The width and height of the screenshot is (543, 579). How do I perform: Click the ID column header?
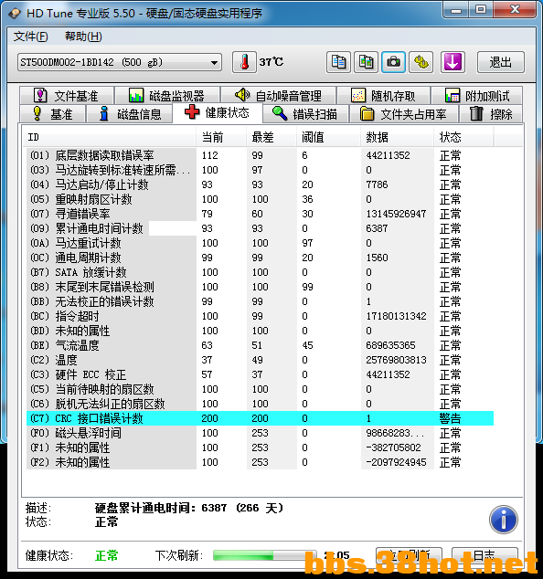click(x=109, y=137)
